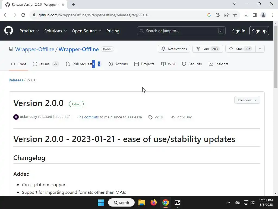Go to Releases breadcrumb link
278x209 pixels.
pos(16,80)
